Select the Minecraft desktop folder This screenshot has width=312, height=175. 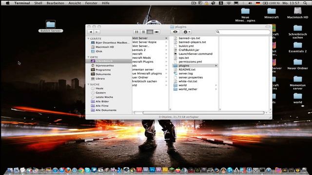click(x=272, y=13)
